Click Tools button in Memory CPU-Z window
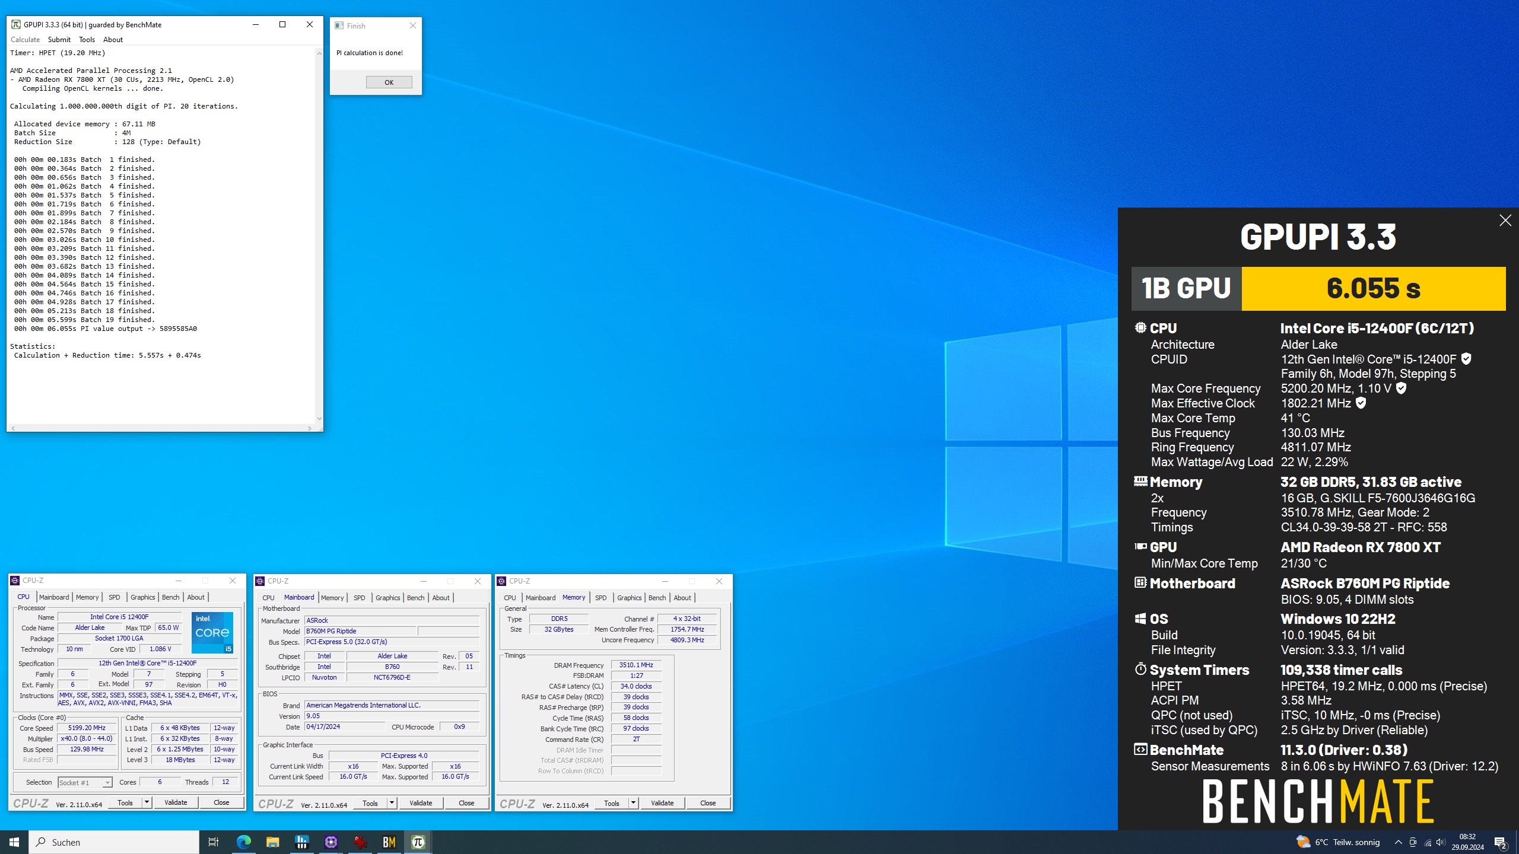 [x=612, y=803]
